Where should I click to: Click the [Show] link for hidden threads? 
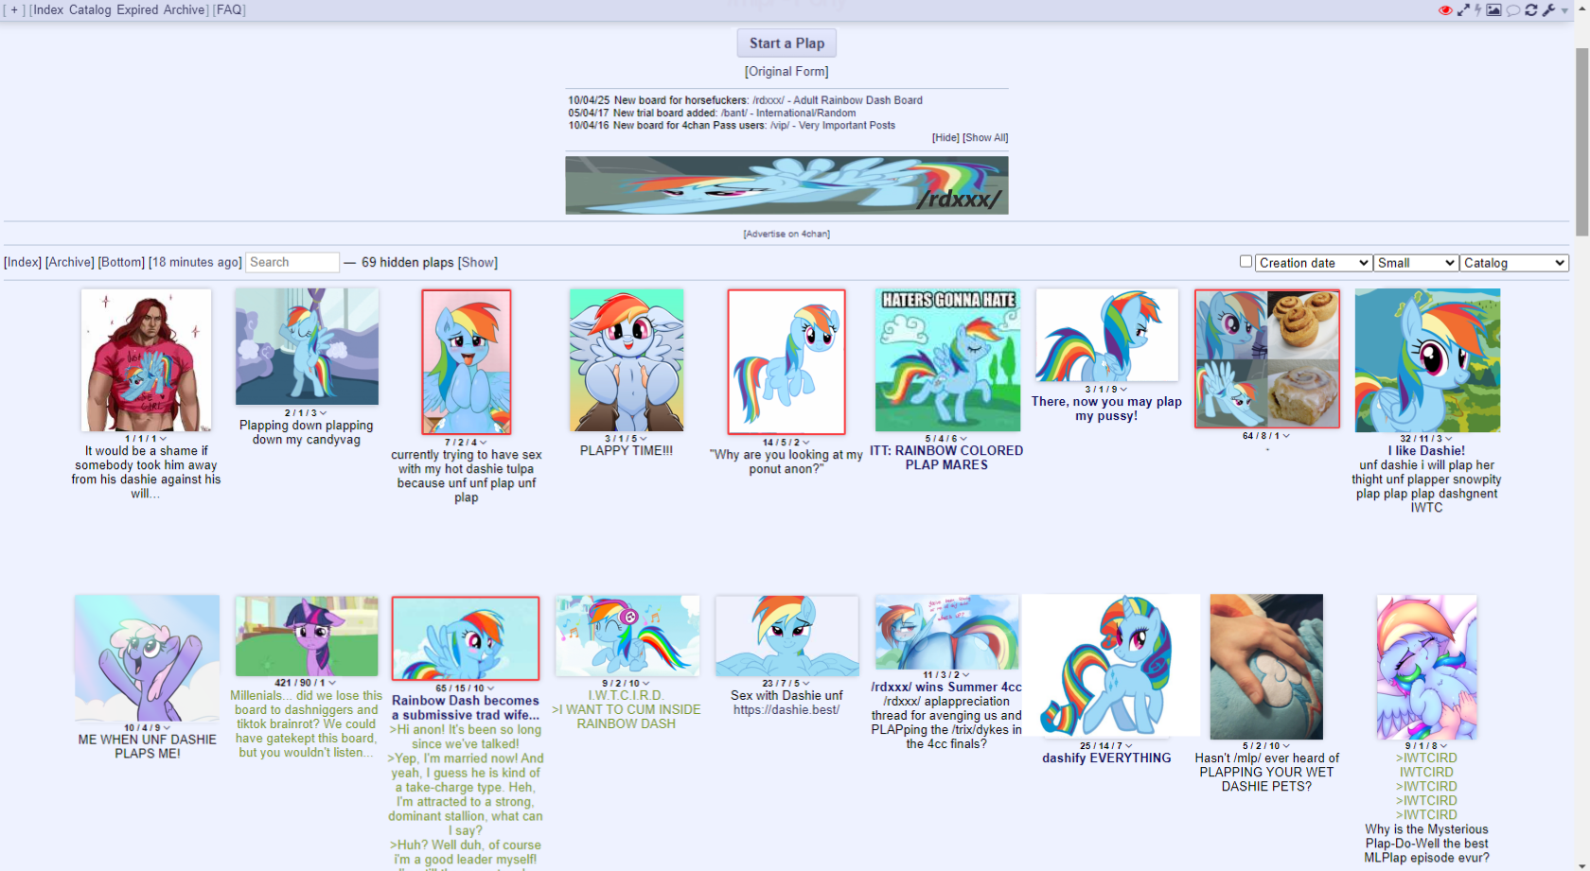coord(478,262)
